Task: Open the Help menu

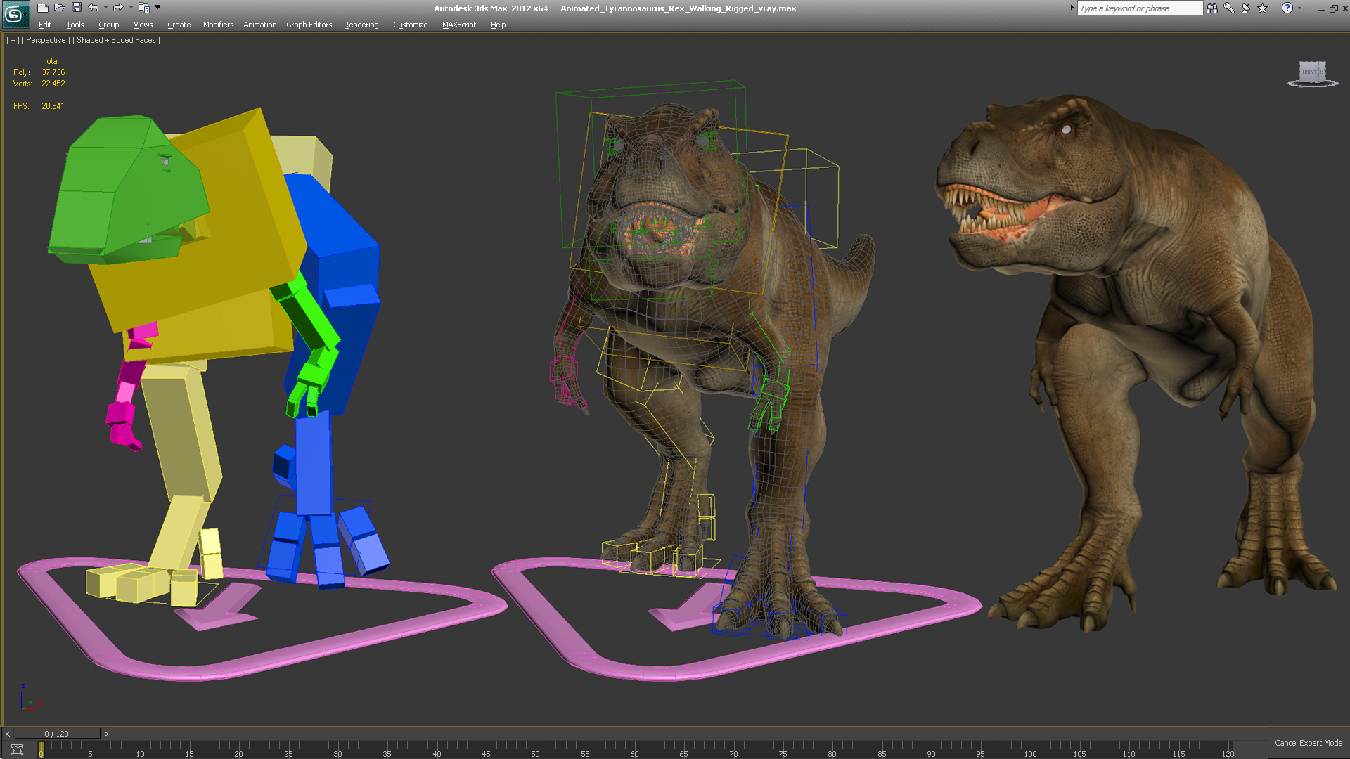Action: 499,25
